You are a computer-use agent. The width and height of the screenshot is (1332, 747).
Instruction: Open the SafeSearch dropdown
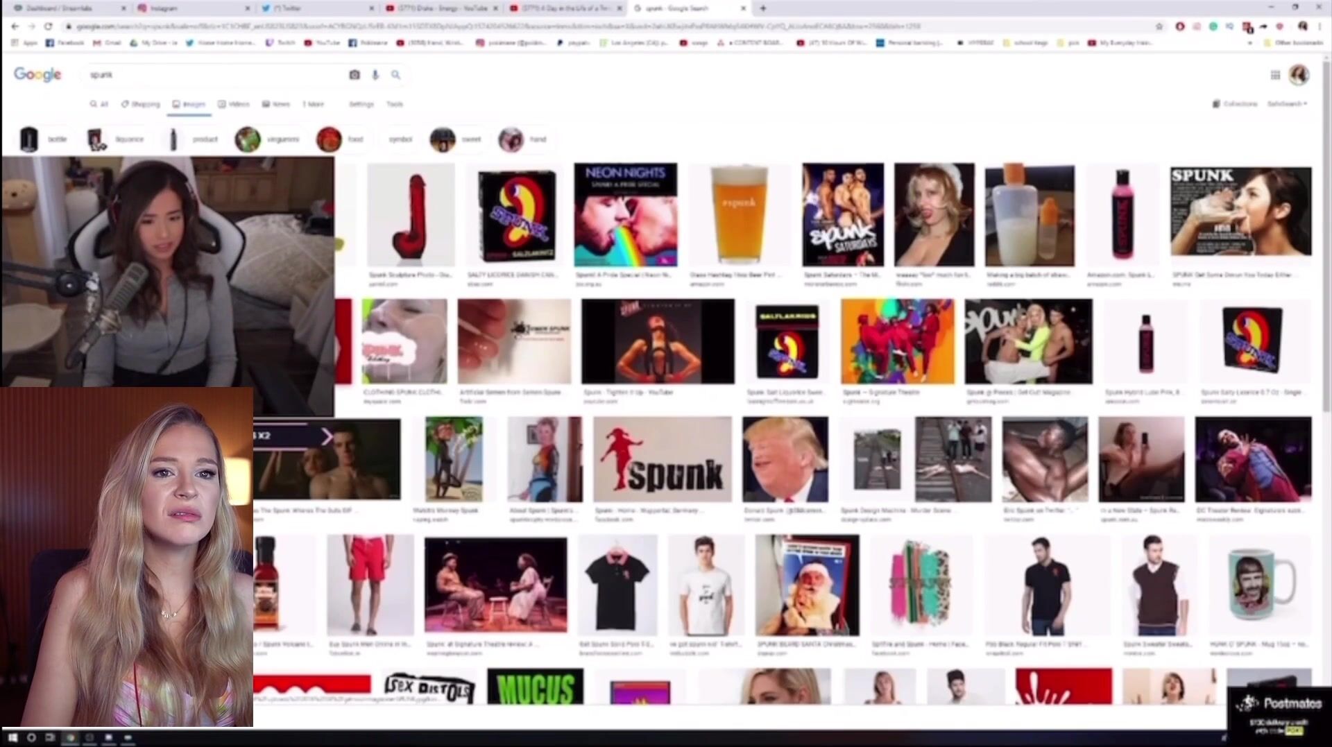1288,104
